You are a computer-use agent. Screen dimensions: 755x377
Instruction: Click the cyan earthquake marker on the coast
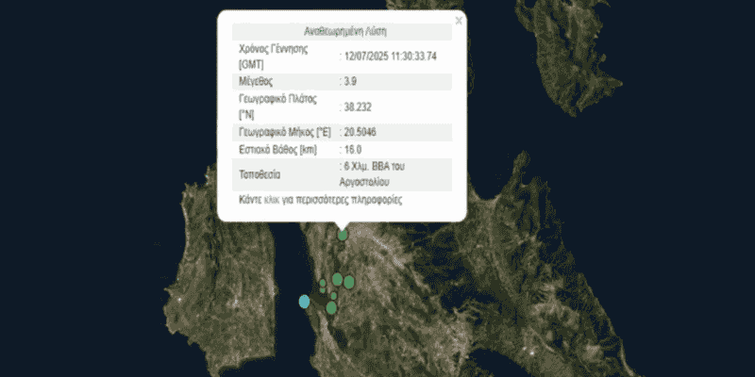pyautogui.click(x=304, y=302)
